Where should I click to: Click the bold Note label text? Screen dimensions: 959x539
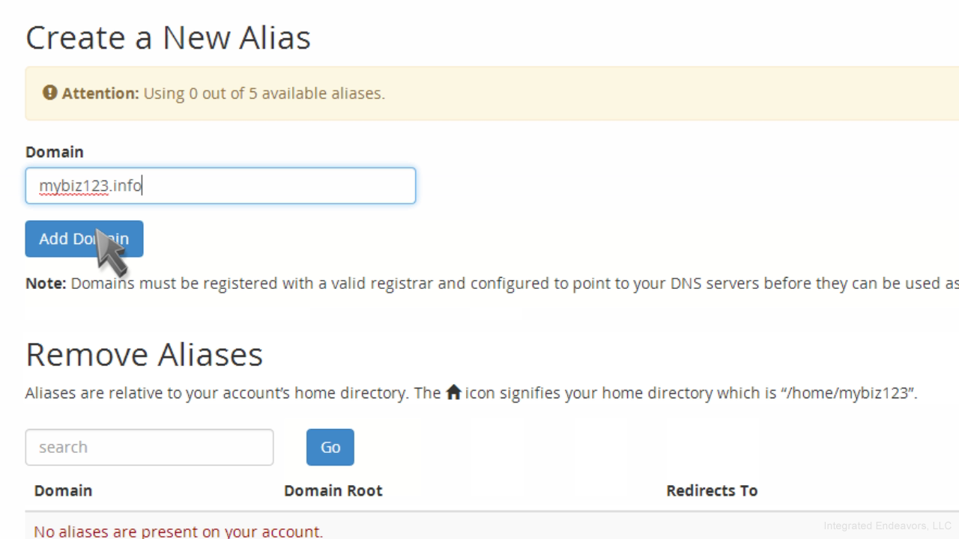pyautogui.click(x=46, y=284)
